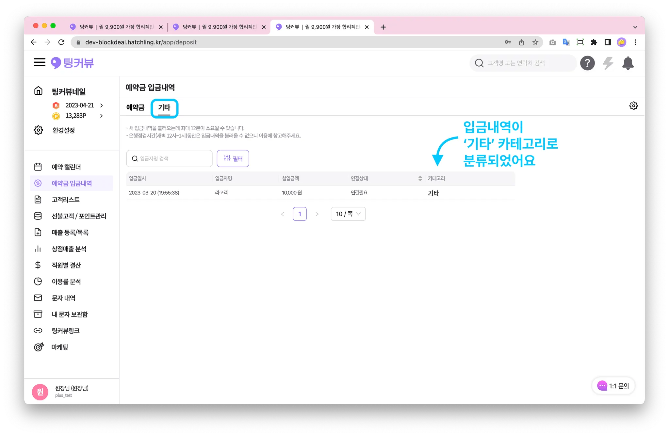Screen dimensions: 669x436
Task: Click the lightning bolt icon
Action: click(x=608, y=63)
